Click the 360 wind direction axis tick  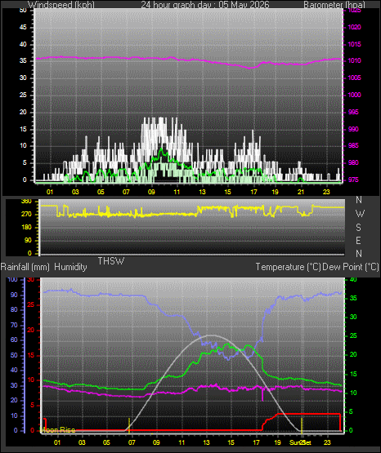point(26,202)
